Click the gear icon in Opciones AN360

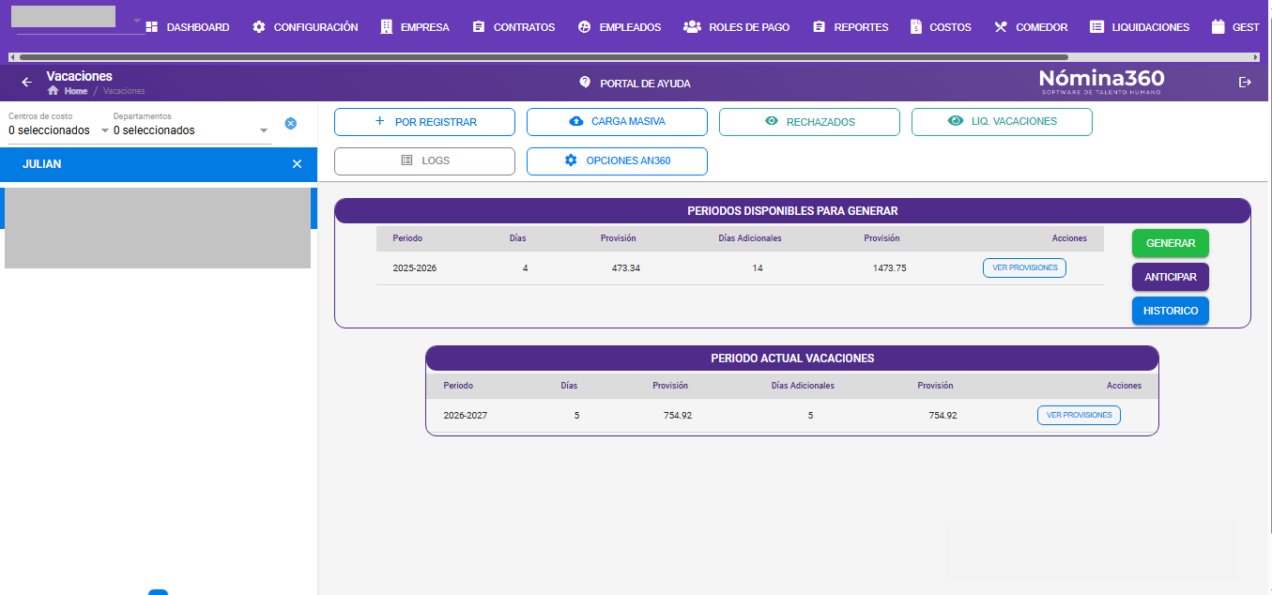pos(571,160)
